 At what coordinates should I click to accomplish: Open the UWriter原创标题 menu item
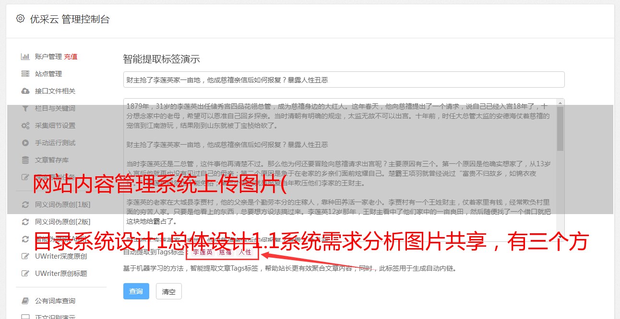coord(61,273)
